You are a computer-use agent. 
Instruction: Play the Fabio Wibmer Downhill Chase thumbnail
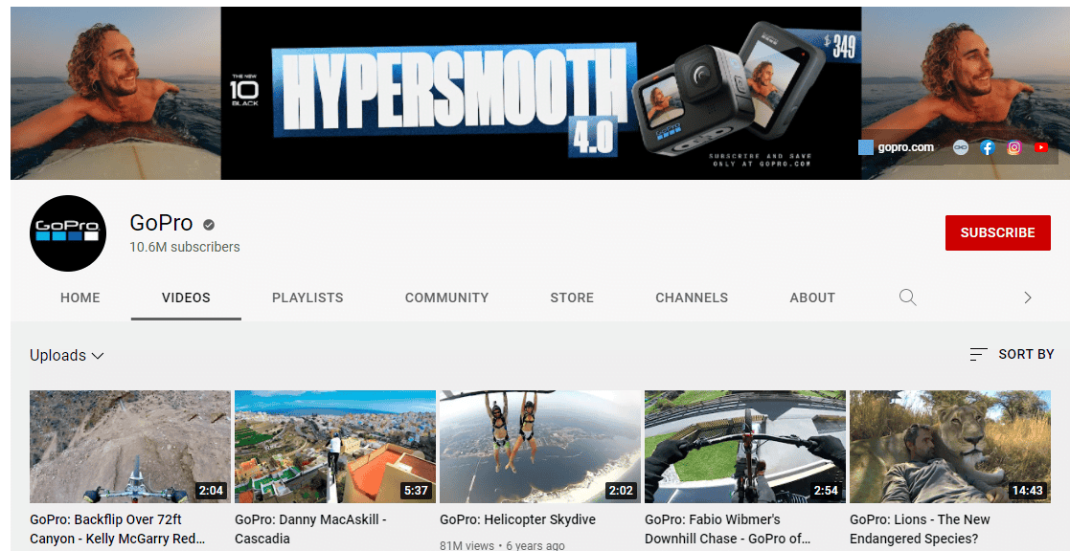click(x=745, y=447)
